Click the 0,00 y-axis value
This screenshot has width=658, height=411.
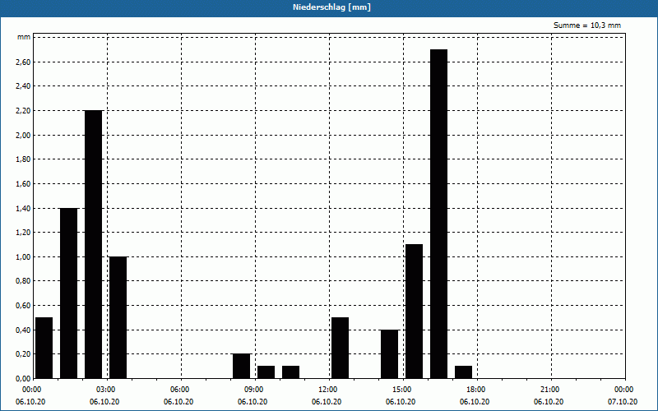click(23, 378)
